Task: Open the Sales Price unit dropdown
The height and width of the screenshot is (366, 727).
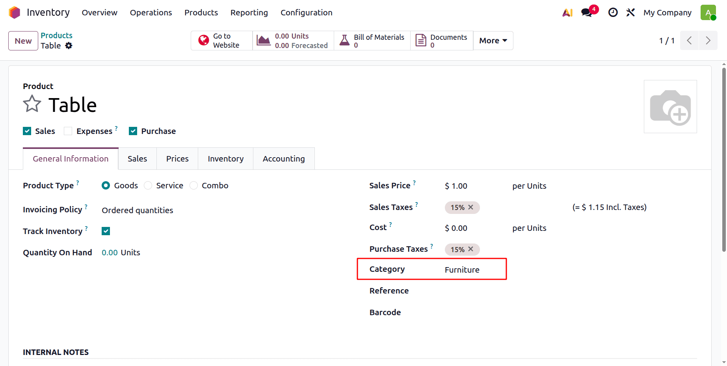Action: pos(529,186)
